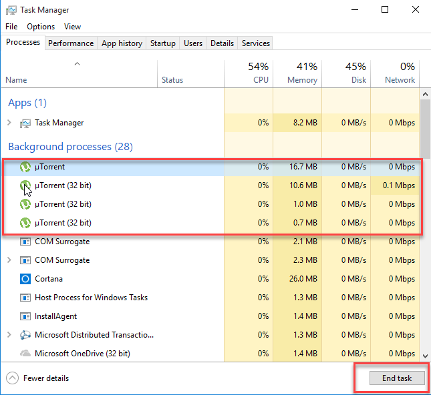Click the Microsoft OneDrive cloud icon
Screen dimensions: 431x395
click(25, 353)
